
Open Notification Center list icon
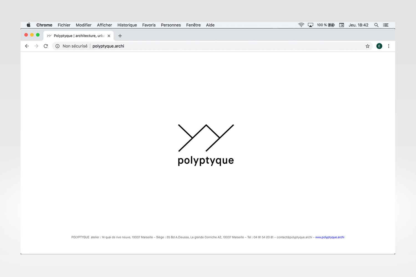click(385, 25)
